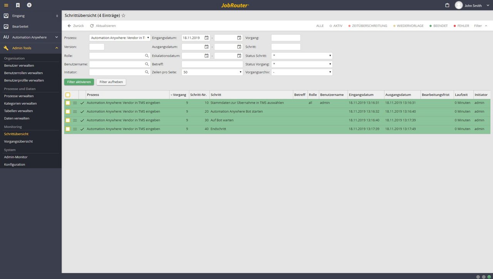Open the clipboard icon near user avatar

[x=447, y=5]
